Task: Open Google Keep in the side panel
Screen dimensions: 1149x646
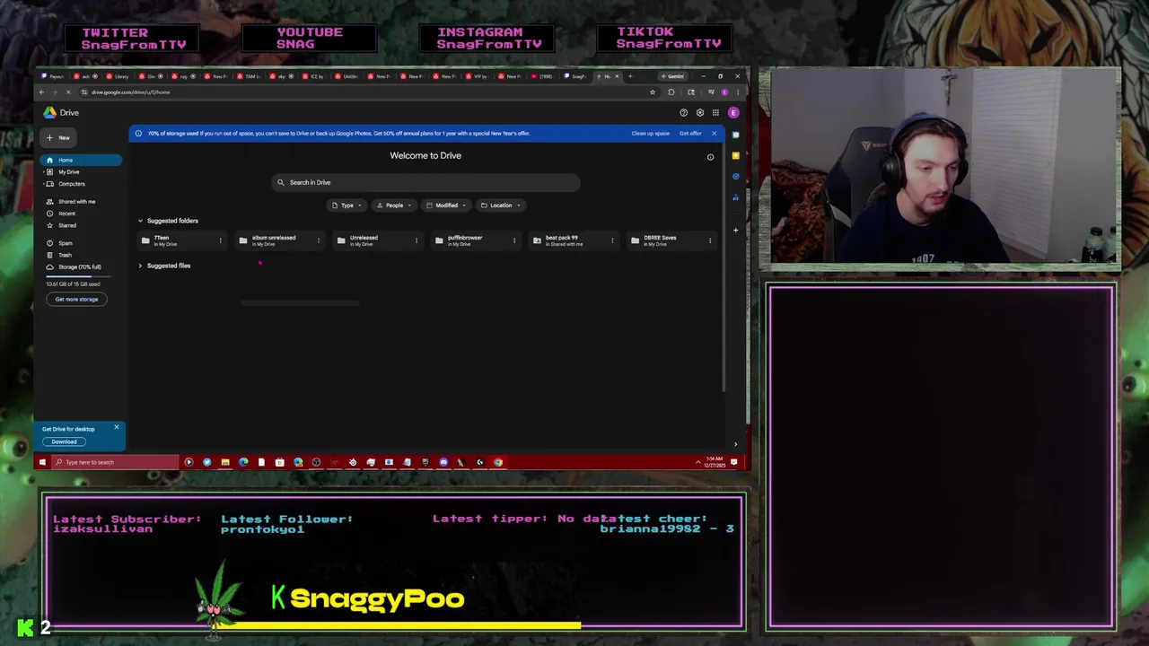Action: coord(735,155)
